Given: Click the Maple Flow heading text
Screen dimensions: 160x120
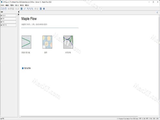Looking at the screenshot, I should click(29, 19).
